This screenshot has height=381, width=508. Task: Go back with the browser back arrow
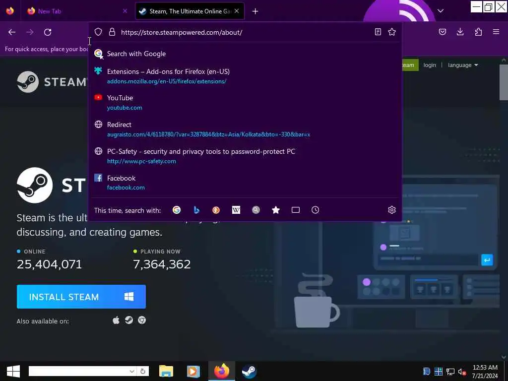12,32
